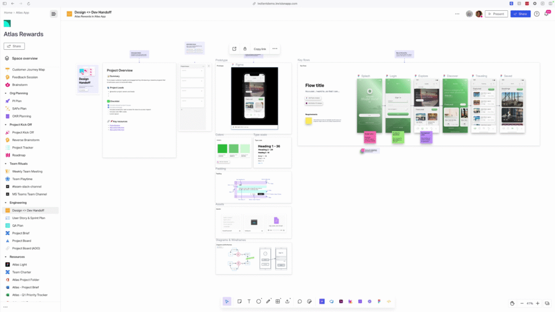Screen dimensions: 555x312
Task: Choose the shape circle tool
Action: point(259,301)
